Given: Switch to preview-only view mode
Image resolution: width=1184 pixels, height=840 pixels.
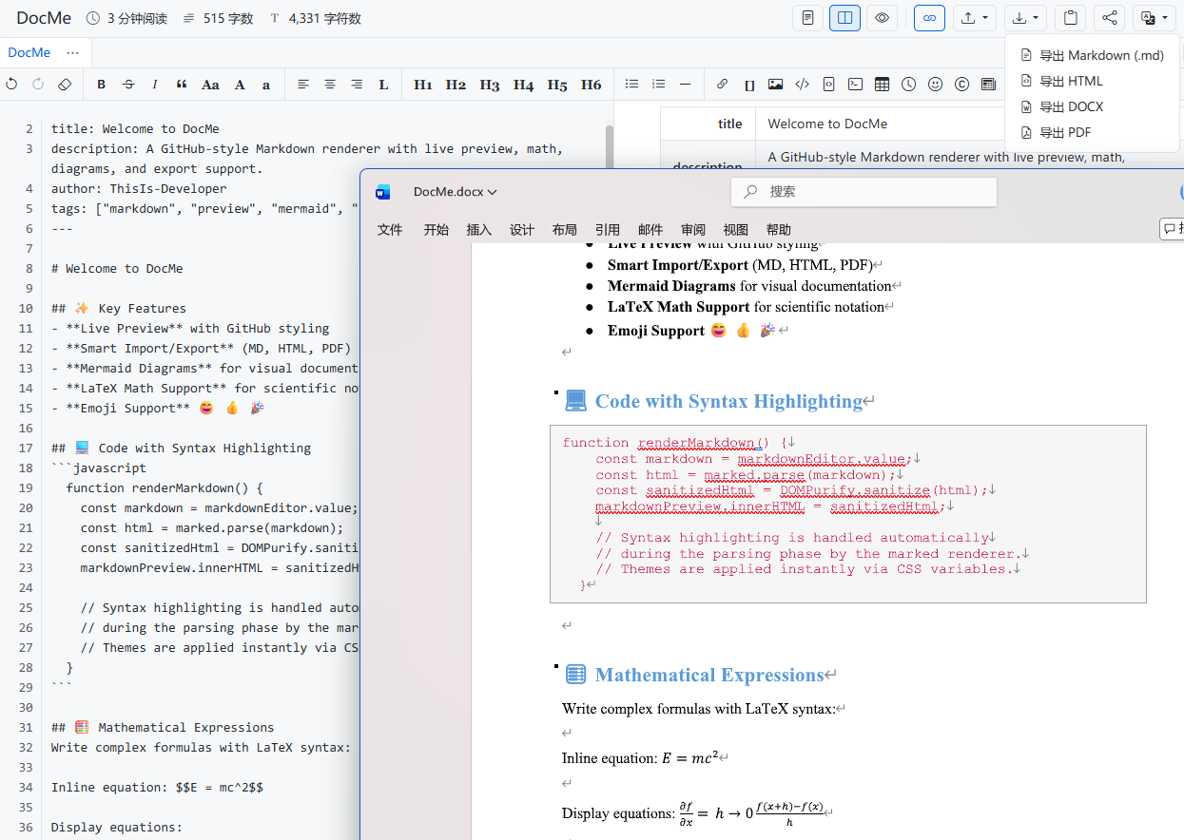Looking at the screenshot, I should [x=883, y=18].
